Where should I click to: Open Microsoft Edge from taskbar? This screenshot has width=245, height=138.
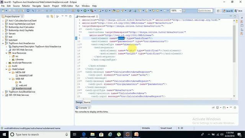point(84,135)
